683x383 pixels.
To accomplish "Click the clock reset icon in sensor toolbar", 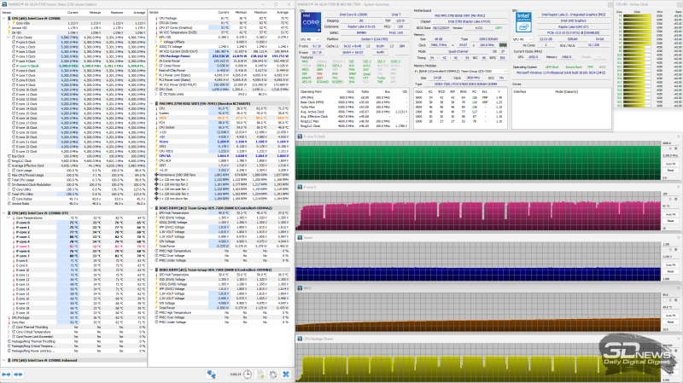I will tap(247, 374).
